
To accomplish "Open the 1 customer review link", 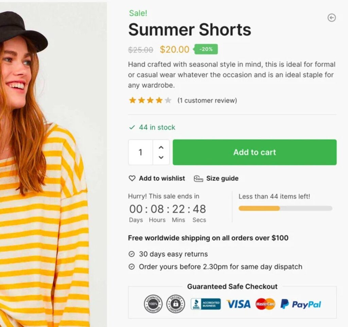I will [207, 100].
